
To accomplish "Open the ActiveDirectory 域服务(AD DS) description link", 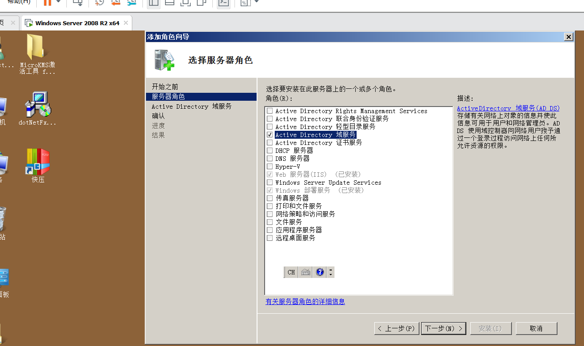I will click(508, 108).
